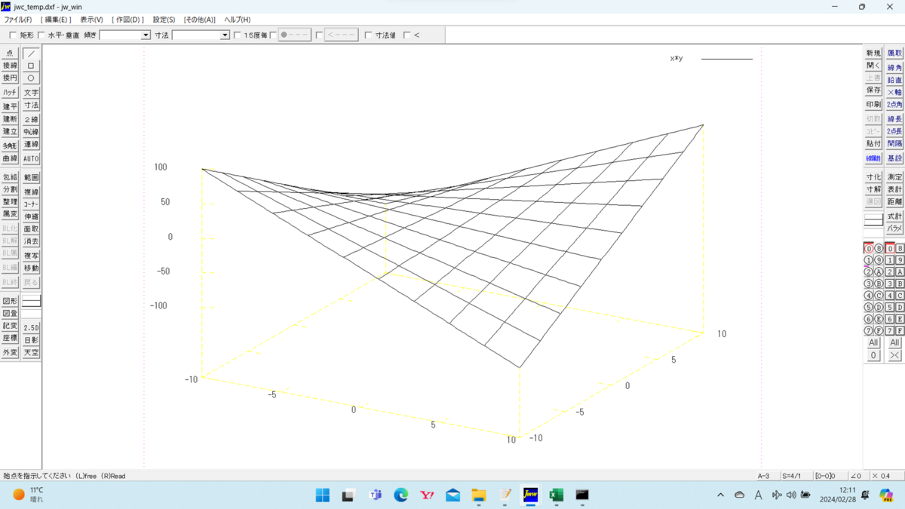
Task: Select the circle (○) drawing tool
Action: 30,78
